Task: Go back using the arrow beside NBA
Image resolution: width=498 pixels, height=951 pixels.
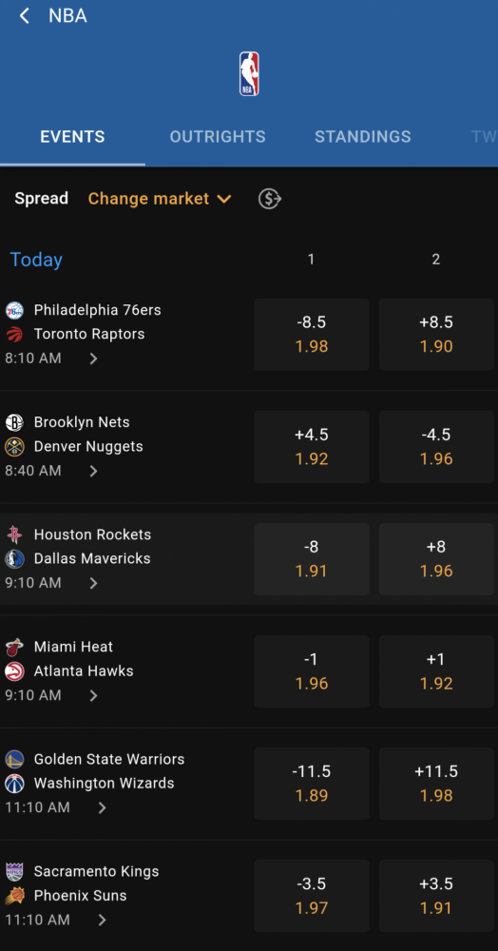Action: pos(24,16)
